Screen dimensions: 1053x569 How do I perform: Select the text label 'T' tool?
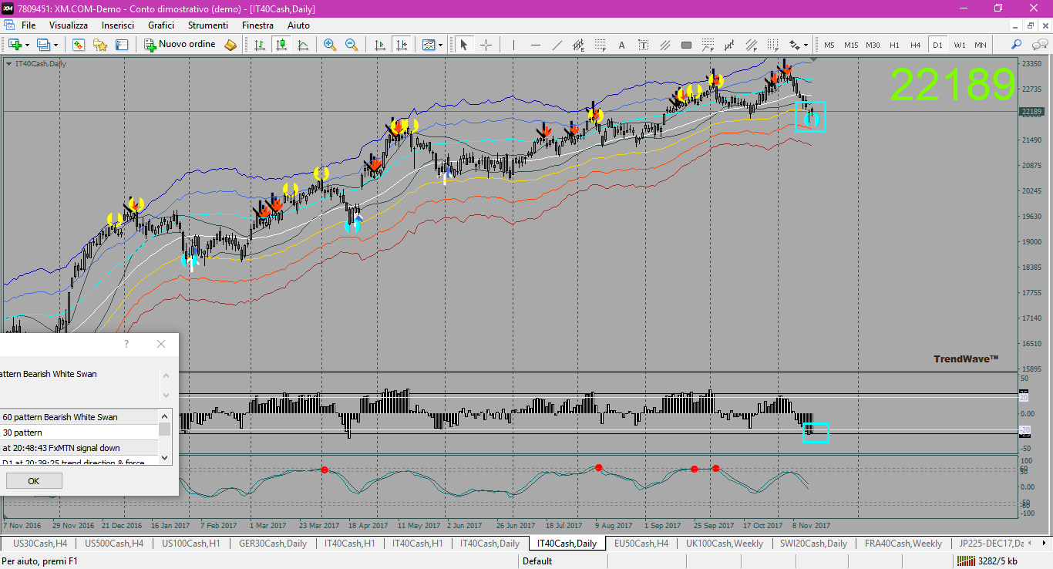(x=643, y=45)
